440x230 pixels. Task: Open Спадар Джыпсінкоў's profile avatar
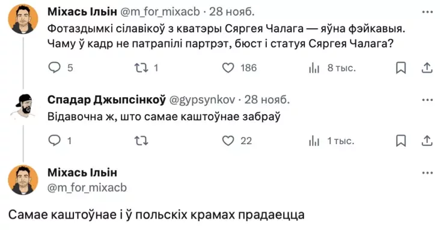point(23,107)
